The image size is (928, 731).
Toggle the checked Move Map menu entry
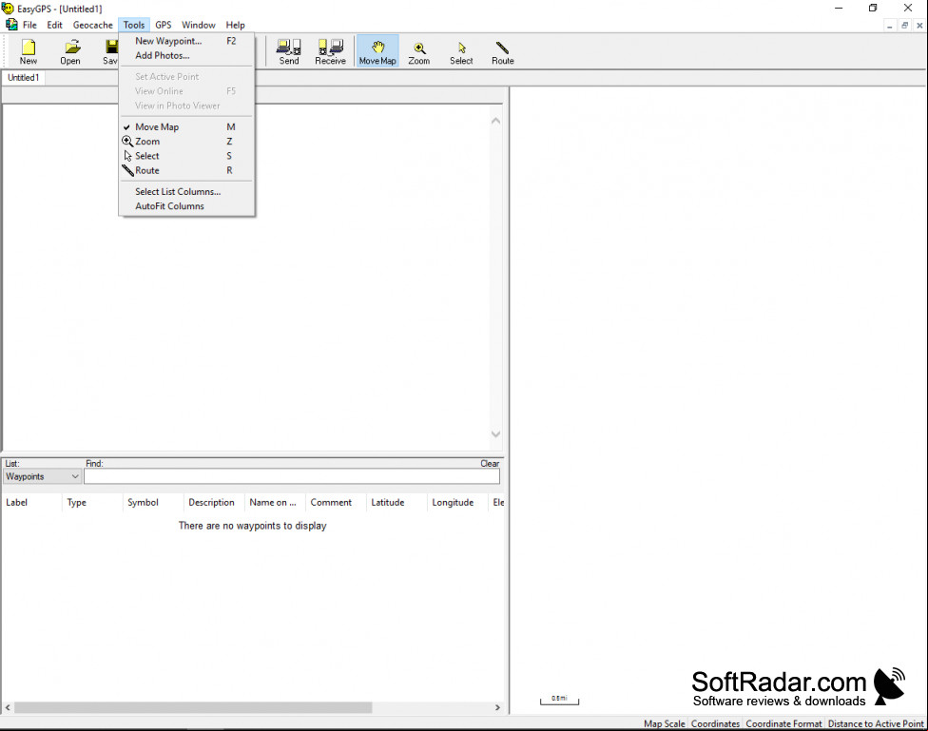point(186,126)
